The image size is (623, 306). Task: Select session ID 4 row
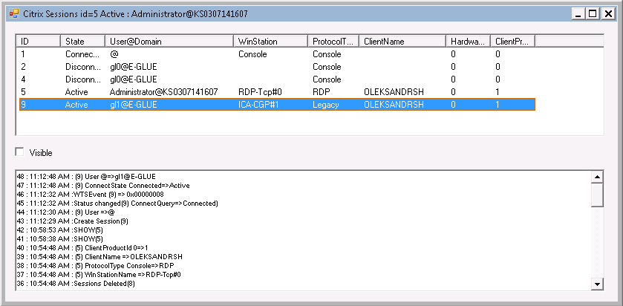click(277, 79)
